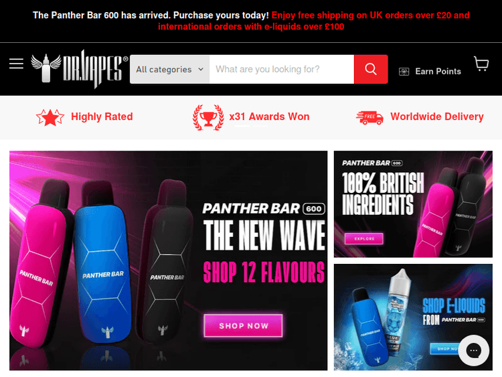Screen dimensions: 502x377
Task: Open the chat bubble widget
Action: [x=473, y=350]
